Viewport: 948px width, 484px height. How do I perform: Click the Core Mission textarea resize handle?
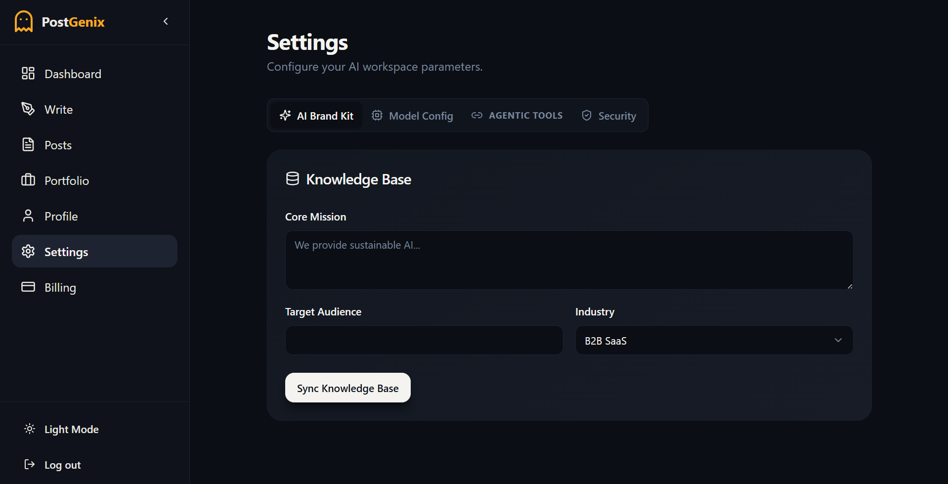pyautogui.click(x=850, y=286)
